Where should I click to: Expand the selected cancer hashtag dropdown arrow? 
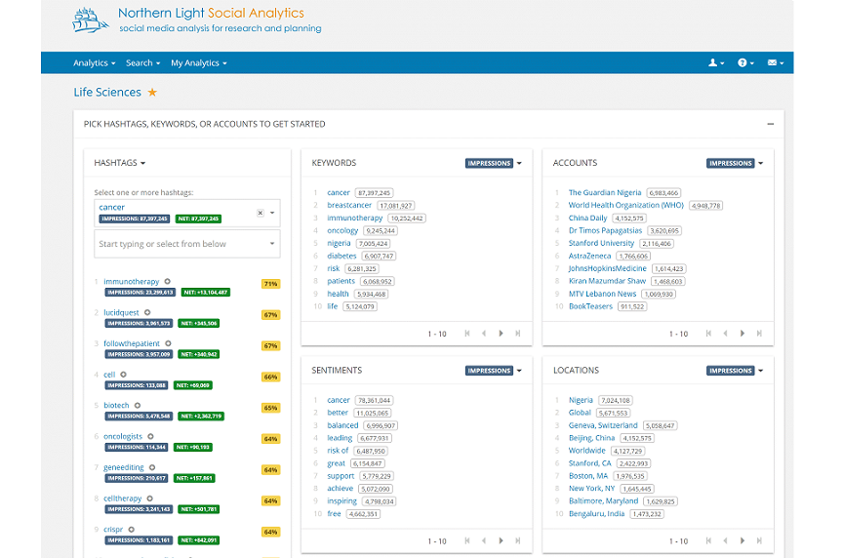[x=272, y=213]
